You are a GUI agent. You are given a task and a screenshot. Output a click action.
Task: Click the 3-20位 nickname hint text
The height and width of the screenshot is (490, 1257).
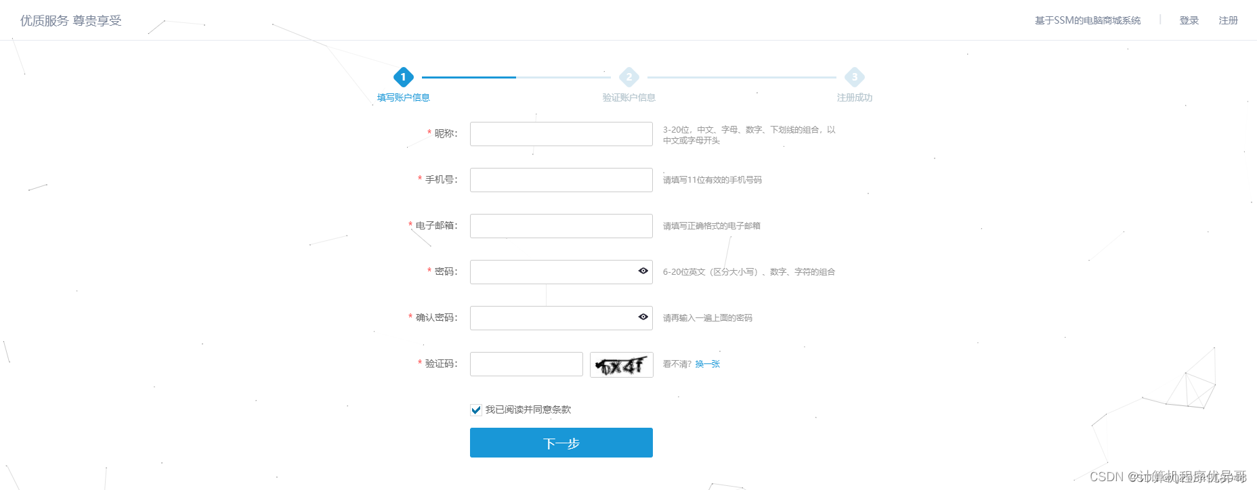pos(749,135)
